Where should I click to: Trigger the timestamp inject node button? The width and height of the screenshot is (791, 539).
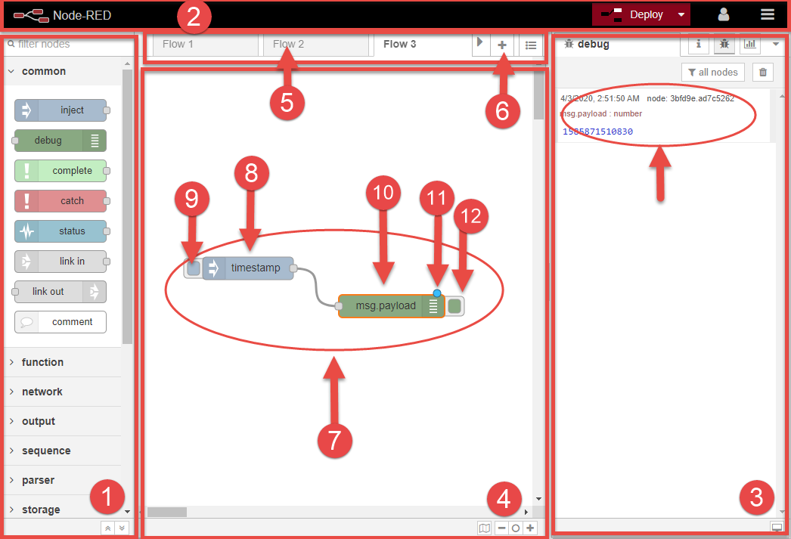[x=193, y=268]
